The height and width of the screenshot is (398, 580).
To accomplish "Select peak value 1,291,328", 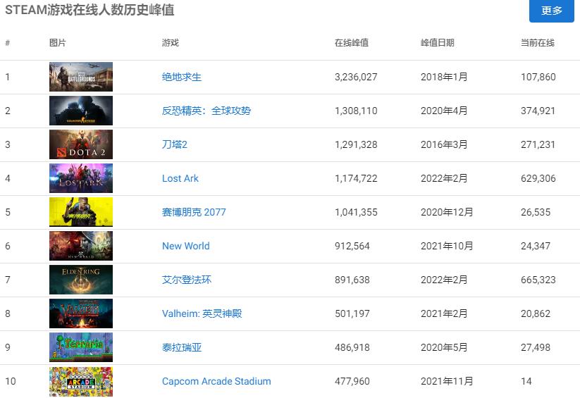I will coord(356,144).
